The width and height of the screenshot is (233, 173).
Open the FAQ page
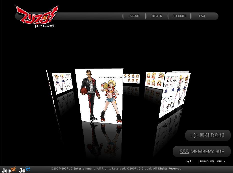(x=202, y=16)
